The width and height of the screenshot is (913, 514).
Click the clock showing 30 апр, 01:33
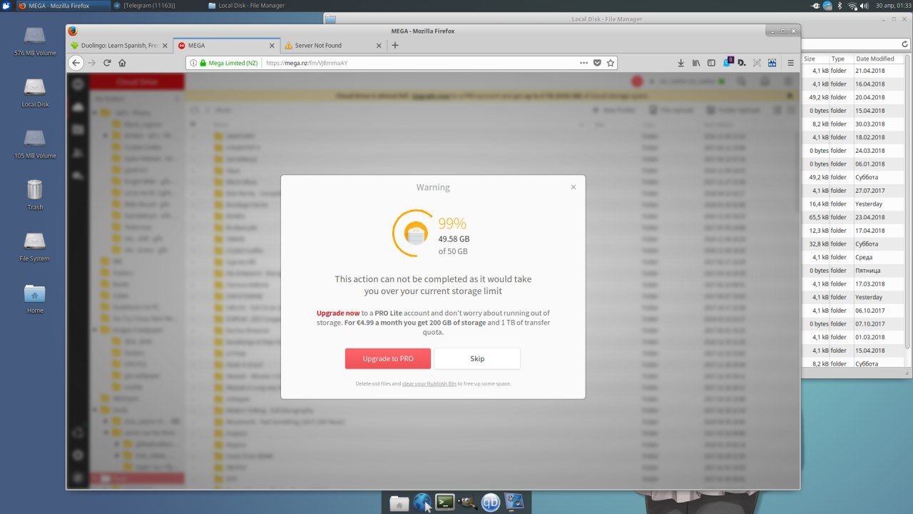click(x=892, y=5)
